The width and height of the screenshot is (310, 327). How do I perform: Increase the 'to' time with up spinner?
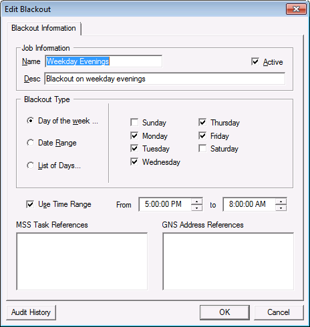coord(281,201)
